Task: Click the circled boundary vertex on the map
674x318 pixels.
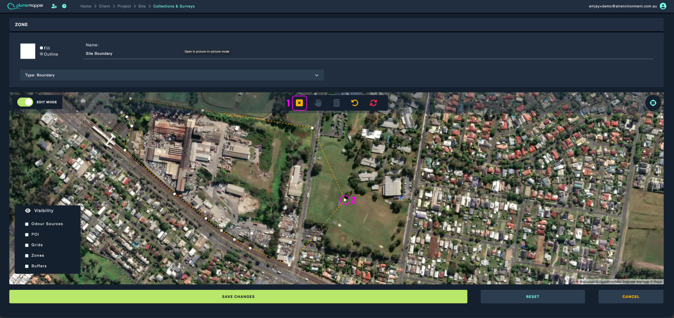Action: (x=345, y=200)
